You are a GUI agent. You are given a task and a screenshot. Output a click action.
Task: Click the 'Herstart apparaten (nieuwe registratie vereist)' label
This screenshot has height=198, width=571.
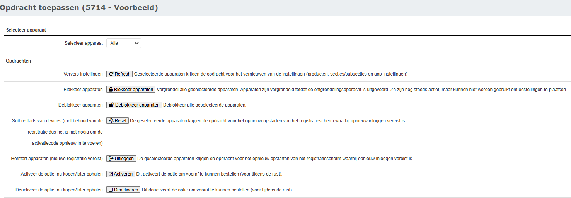click(x=57, y=159)
